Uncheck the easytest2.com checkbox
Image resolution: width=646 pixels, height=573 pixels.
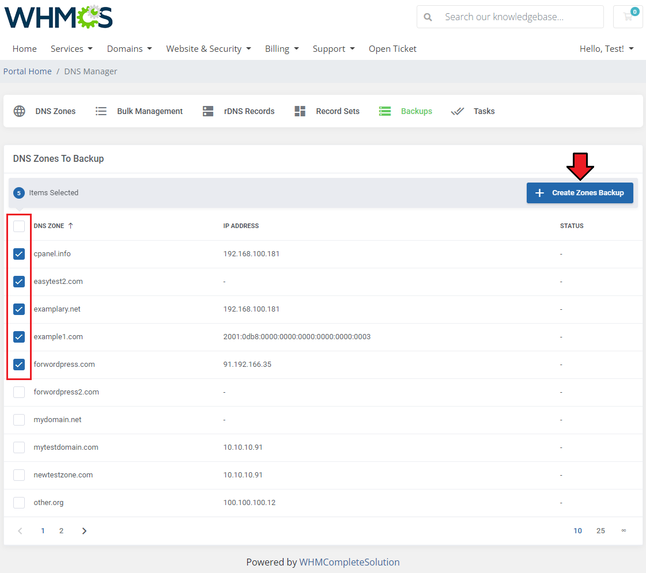(x=19, y=282)
